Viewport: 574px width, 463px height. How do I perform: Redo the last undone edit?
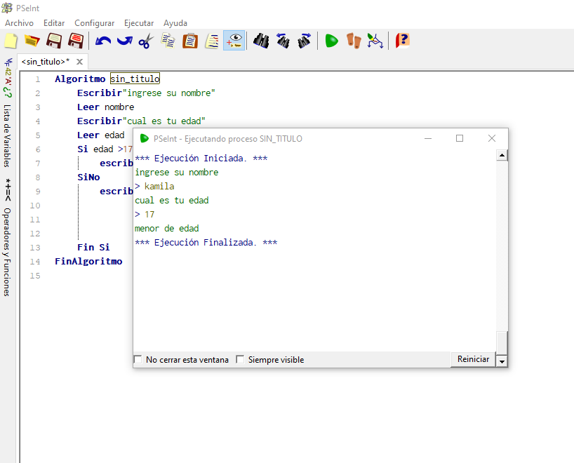point(125,41)
